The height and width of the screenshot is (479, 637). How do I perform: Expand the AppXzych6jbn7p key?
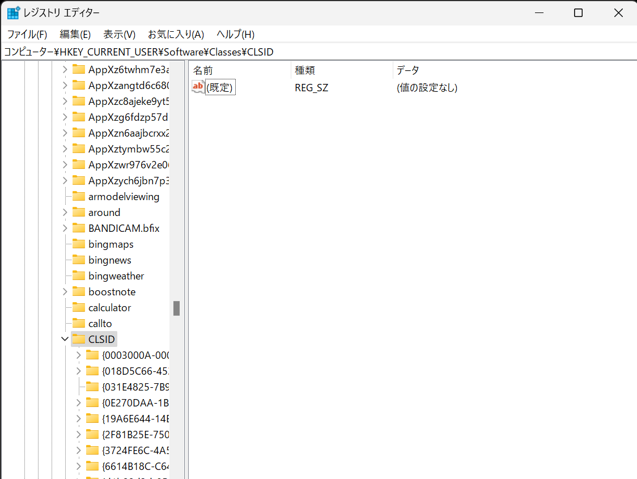coord(65,180)
